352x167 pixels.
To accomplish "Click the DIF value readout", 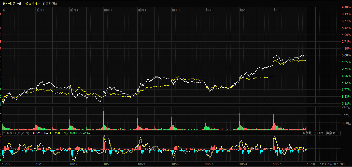I will [x=39, y=133].
